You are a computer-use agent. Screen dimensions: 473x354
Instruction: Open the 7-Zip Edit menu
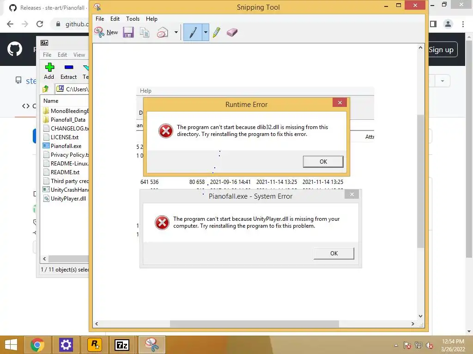(62, 55)
